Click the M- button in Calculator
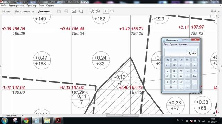The width and height of the screenshot is (222, 124). (x=195, y=60)
